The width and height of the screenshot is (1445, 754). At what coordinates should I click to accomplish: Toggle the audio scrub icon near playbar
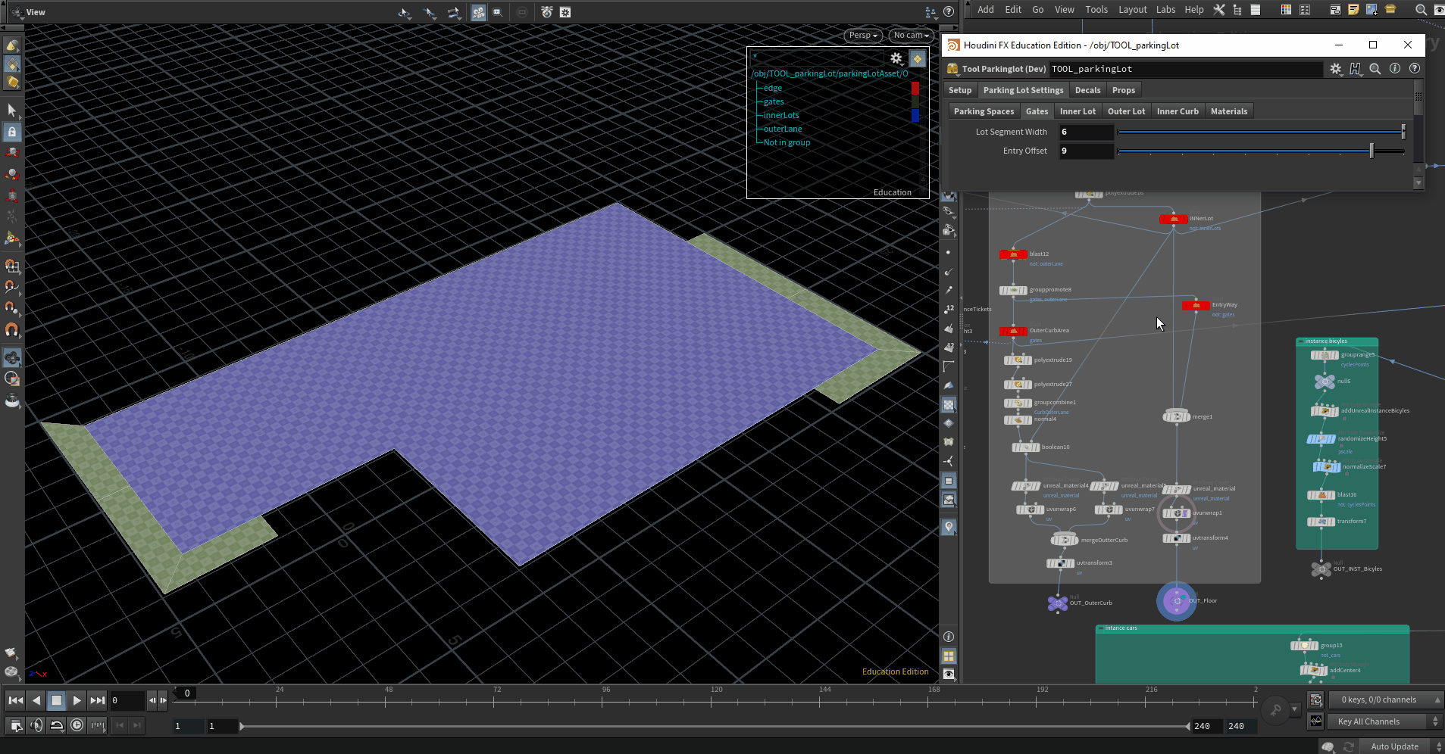click(x=36, y=725)
